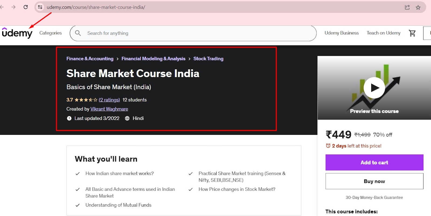Open the shopping cart icon

click(412, 33)
